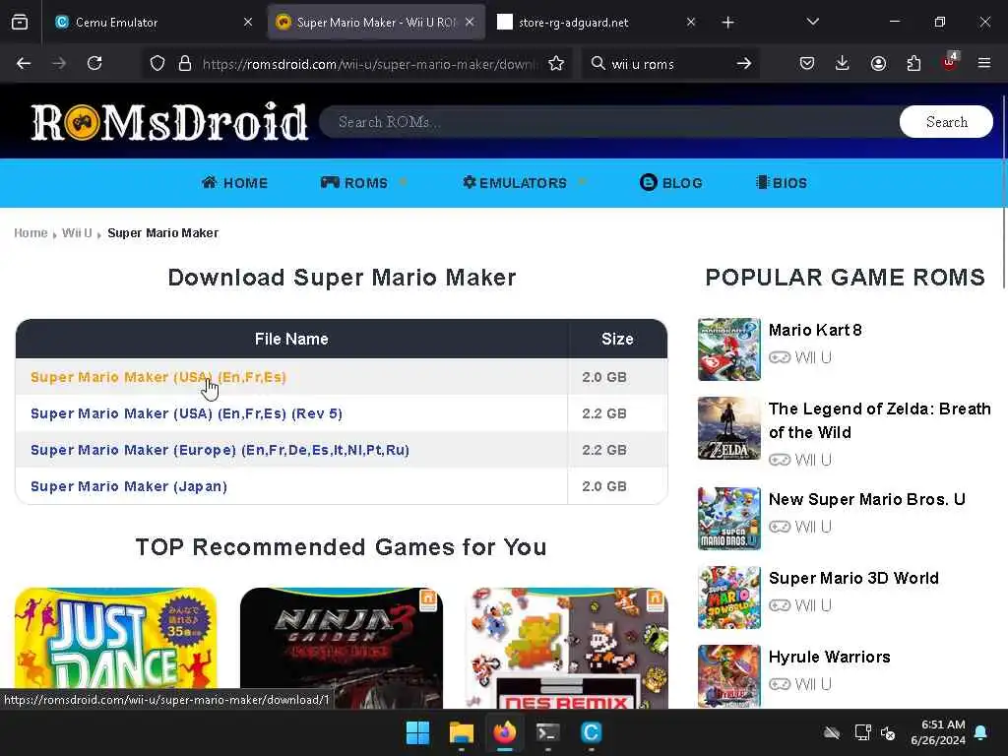Click the RomsDroid site logo

tap(169, 121)
